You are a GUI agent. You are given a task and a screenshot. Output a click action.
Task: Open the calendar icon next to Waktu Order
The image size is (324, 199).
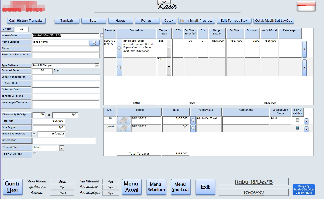[x=102, y=35]
